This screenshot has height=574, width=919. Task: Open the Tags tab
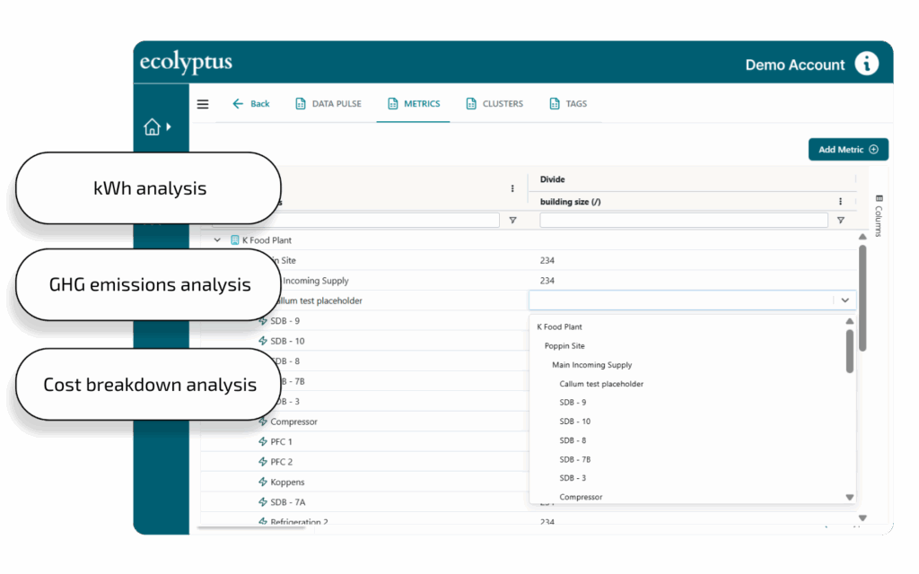coord(568,104)
